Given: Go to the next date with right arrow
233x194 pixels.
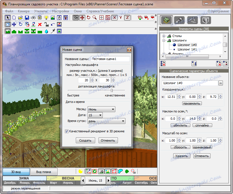Looking at the screenshot, I should (108, 181).
